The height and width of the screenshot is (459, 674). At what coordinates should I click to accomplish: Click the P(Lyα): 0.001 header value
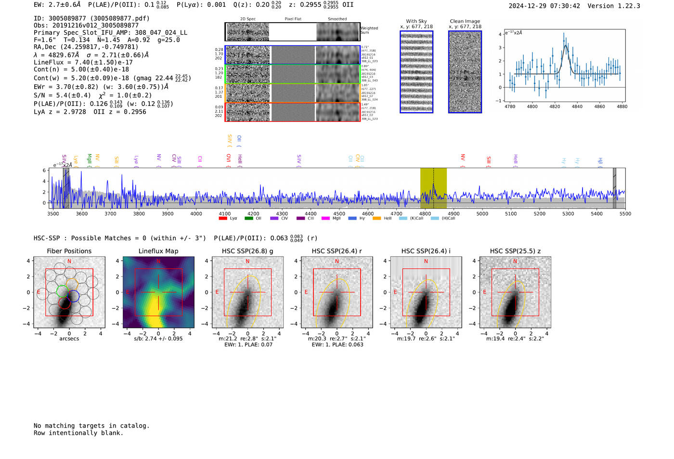pyautogui.click(x=201, y=5)
